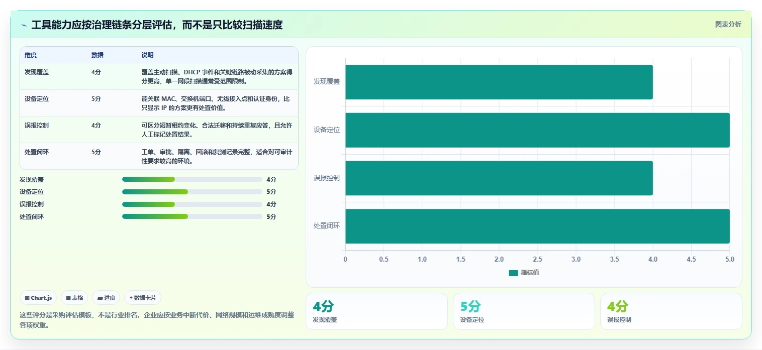This screenshot has width=762, height=350.
Task: Click the 发现覆盖 progress bar
Action: coord(192,179)
